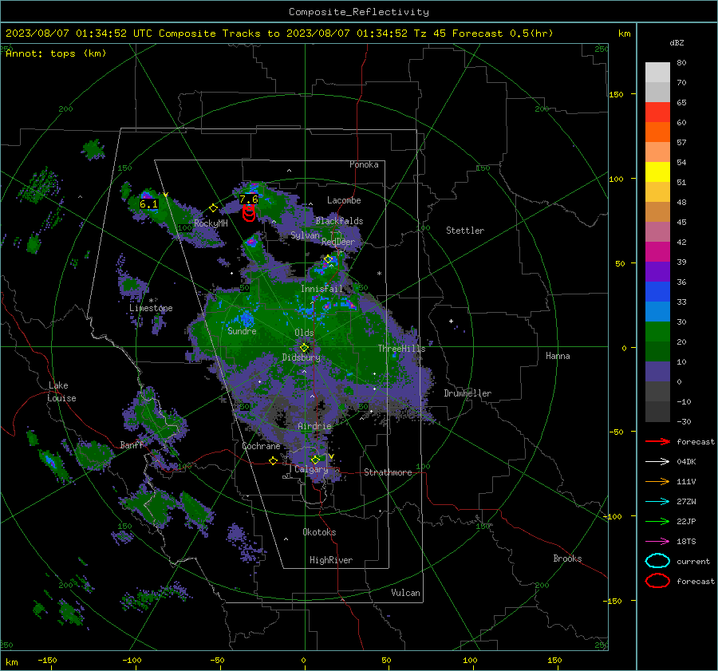Click the Okotoks label

319,531
